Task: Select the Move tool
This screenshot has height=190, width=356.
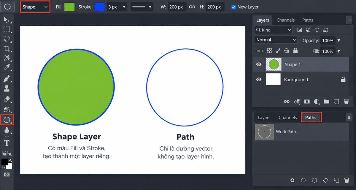Action: [7, 20]
